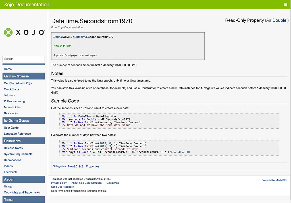
Task: Click the Xojo Documentation title bar text
Action: [26, 4]
